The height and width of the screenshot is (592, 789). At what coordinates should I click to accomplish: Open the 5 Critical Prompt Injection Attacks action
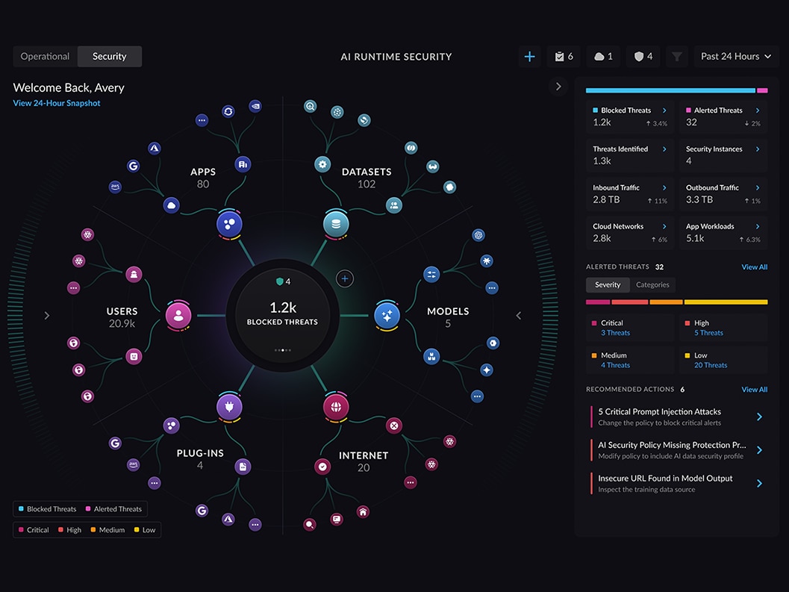click(x=676, y=417)
